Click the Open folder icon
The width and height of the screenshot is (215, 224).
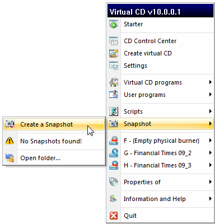(10, 158)
